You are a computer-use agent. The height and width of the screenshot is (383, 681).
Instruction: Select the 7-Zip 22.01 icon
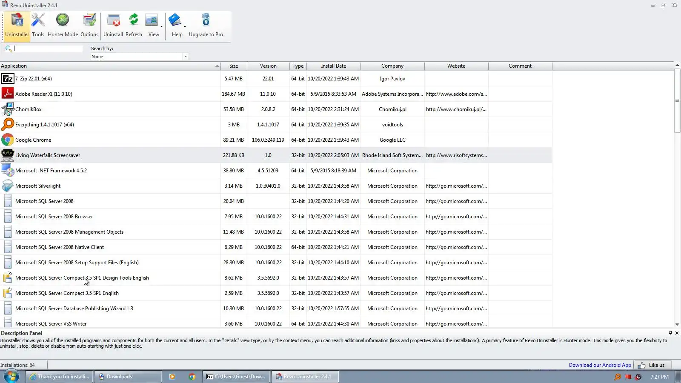pyautogui.click(x=7, y=79)
